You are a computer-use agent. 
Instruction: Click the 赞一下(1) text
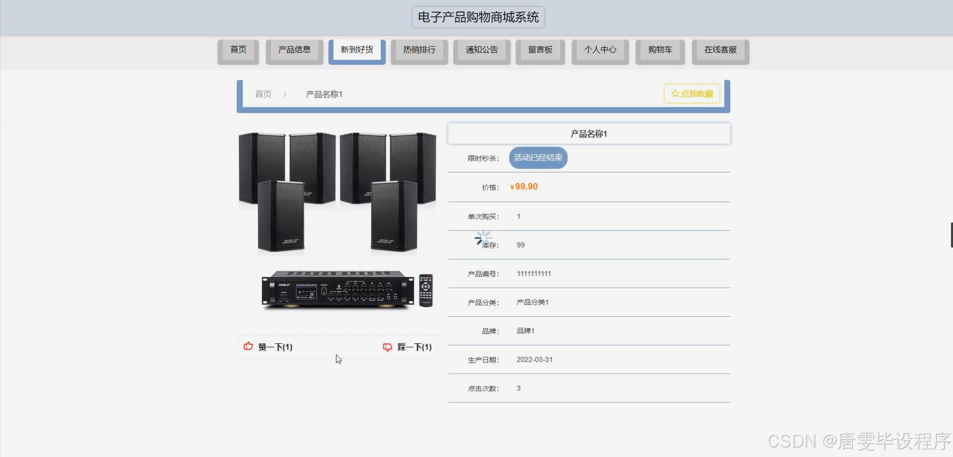pos(275,347)
